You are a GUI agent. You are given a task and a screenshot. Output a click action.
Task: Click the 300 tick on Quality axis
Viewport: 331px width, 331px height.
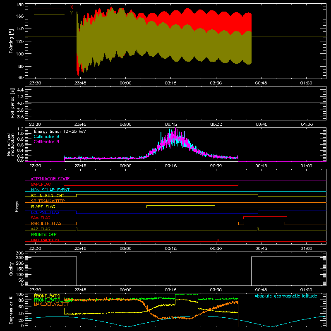[x=20, y=253]
